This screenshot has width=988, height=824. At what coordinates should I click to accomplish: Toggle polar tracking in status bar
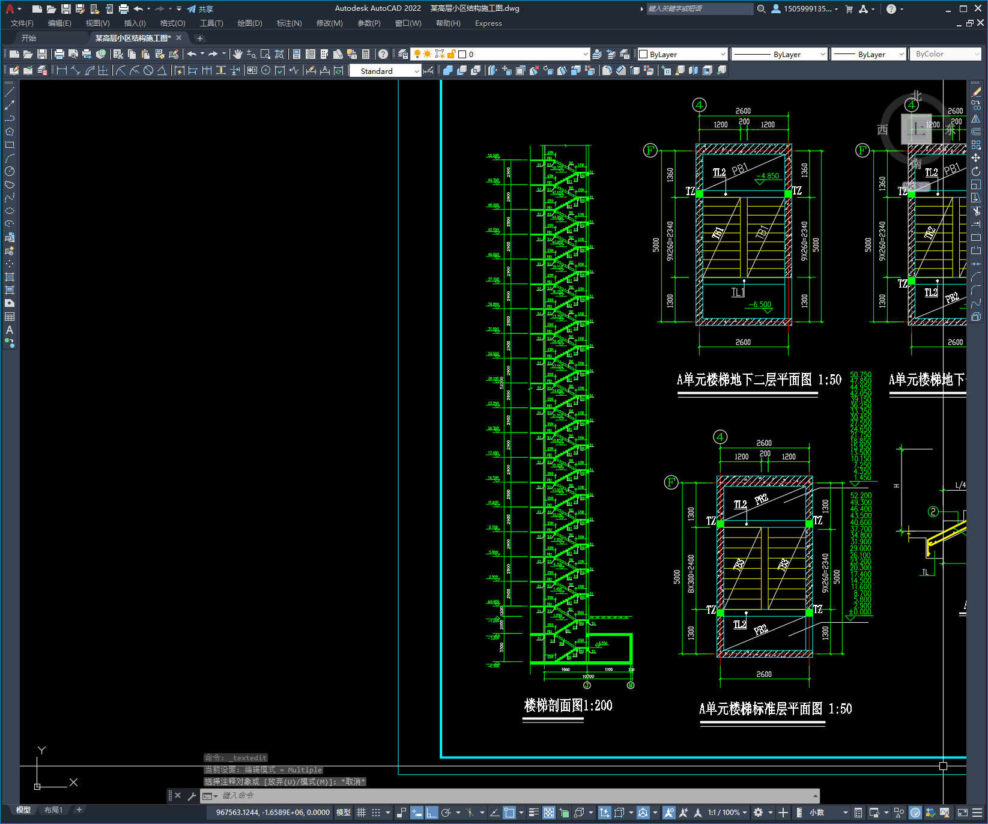(446, 813)
